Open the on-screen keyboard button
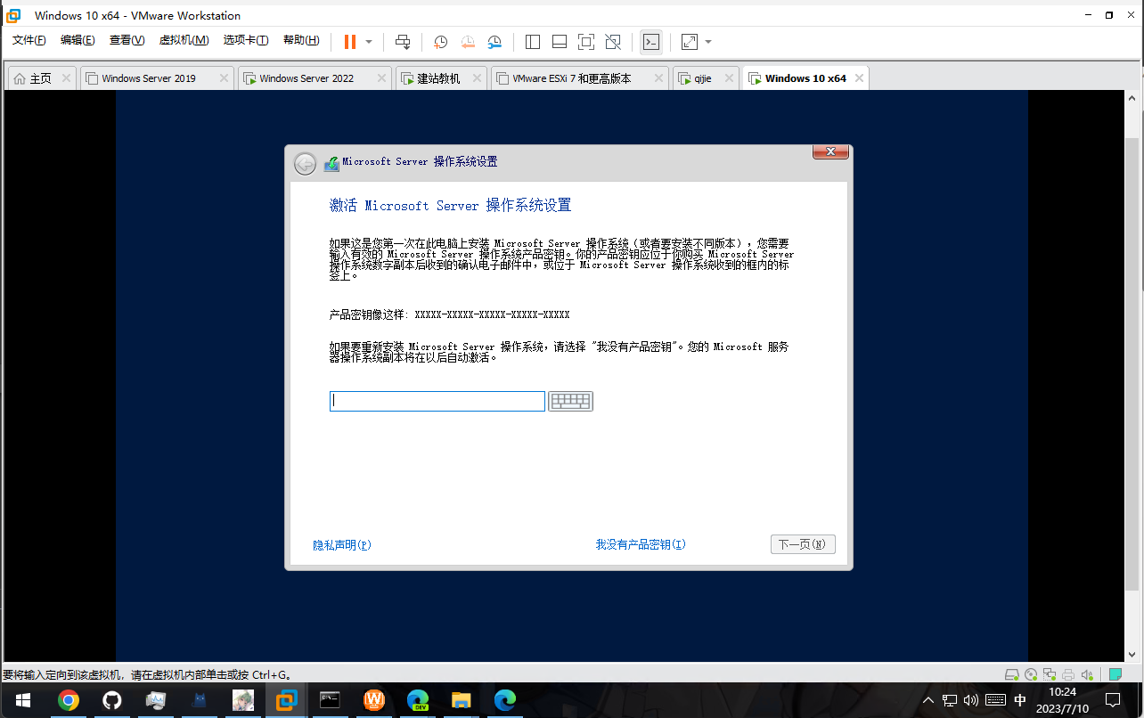Viewport: 1144px width, 718px height. click(570, 401)
